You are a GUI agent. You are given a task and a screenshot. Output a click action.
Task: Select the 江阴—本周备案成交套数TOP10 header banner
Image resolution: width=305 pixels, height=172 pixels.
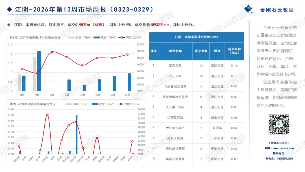(196, 37)
